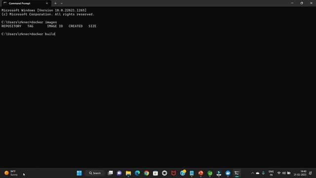Open the Get Help taskbar icon
Screen dimensions: 316x178
click(183, 173)
